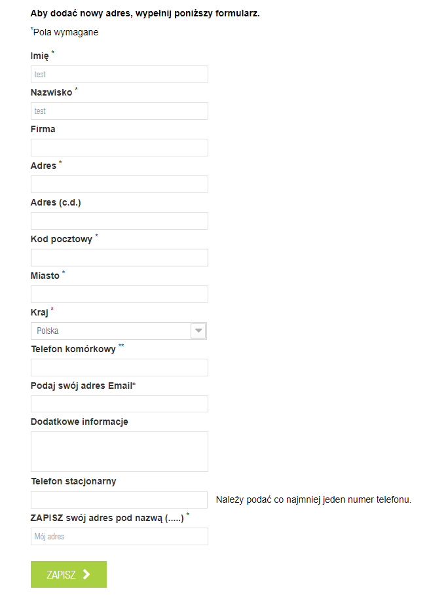This screenshot has width=448, height=595.
Task: Click the Dodatkowe informacje label
Action: click(x=79, y=422)
